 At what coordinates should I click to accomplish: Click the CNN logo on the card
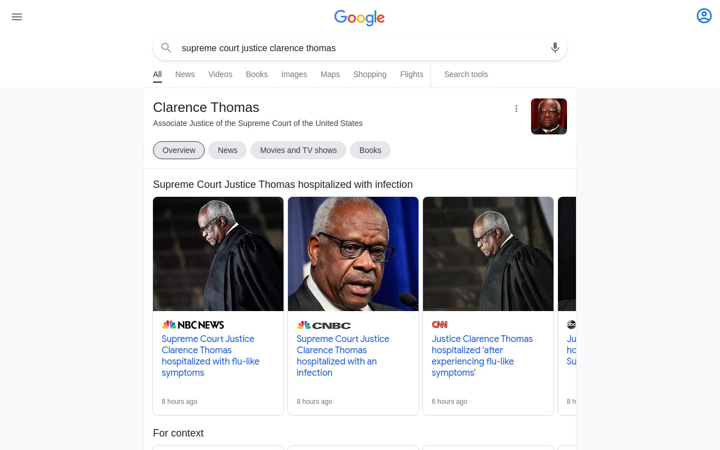(440, 325)
